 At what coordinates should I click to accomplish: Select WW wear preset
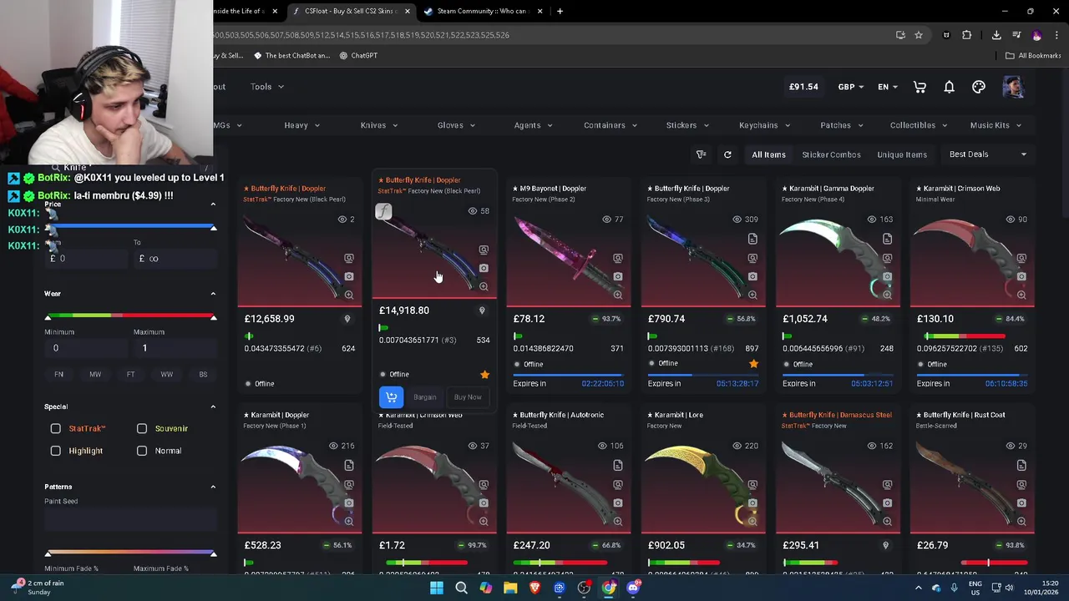tap(167, 375)
